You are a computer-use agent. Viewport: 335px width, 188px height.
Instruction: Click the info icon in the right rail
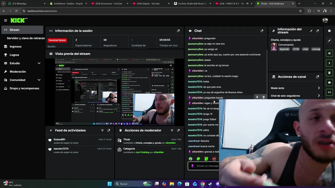click(329, 31)
